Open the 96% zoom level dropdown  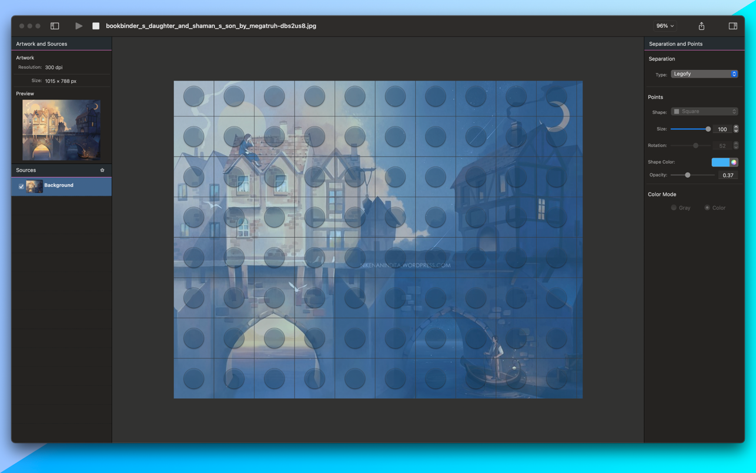(x=665, y=26)
